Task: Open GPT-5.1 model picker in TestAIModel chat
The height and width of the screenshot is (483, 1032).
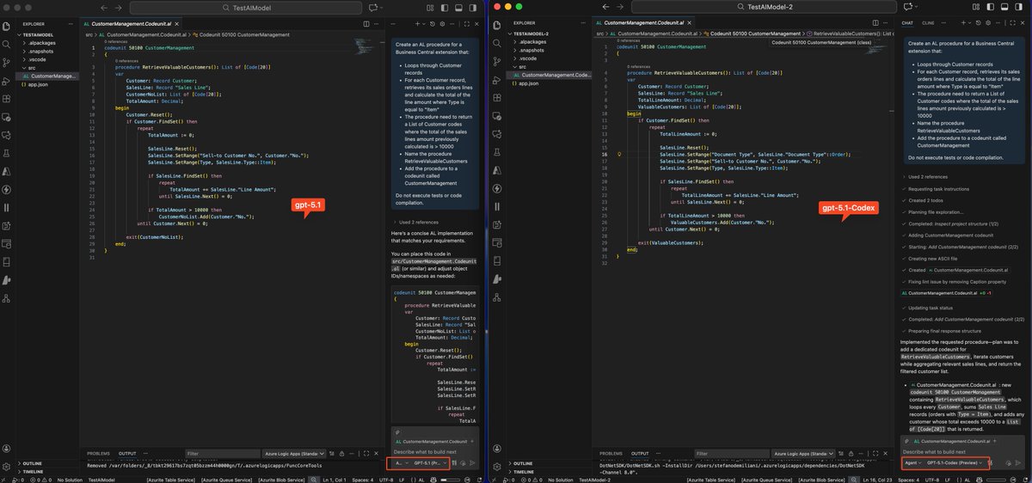Action: point(430,463)
